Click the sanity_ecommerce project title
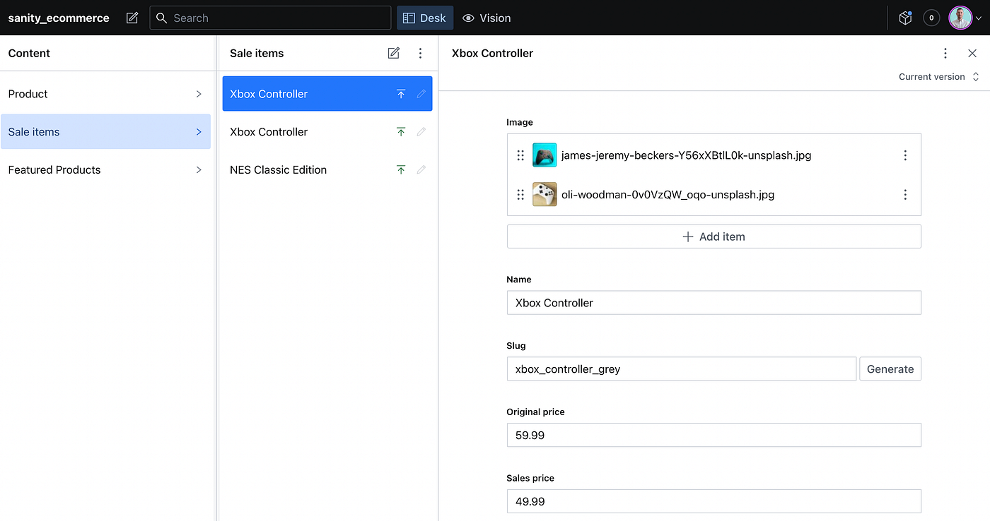Image resolution: width=990 pixels, height=521 pixels. tap(59, 18)
